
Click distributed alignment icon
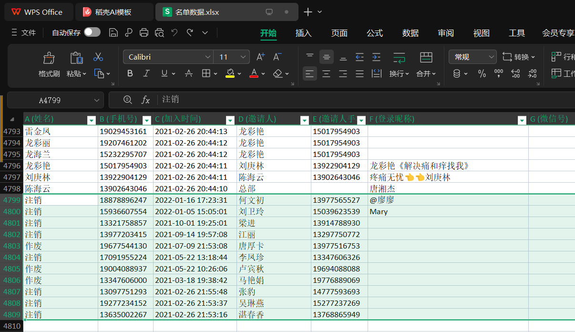(x=376, y=73)
